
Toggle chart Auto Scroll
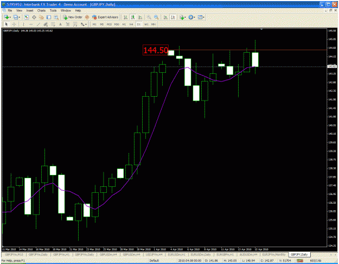(165, 17)
